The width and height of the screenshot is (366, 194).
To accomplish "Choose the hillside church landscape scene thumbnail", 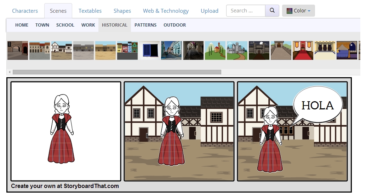I will pyautogui.click(x=215, y=50).
